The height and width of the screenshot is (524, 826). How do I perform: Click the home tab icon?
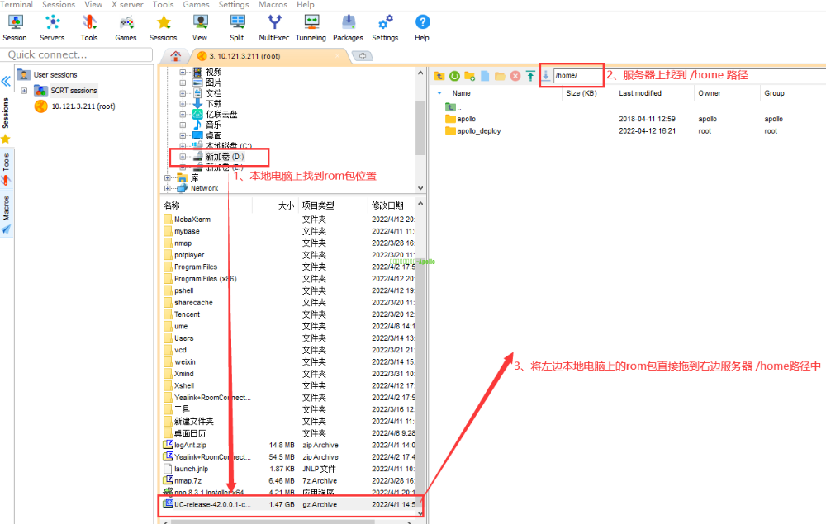tap(175, 56)
